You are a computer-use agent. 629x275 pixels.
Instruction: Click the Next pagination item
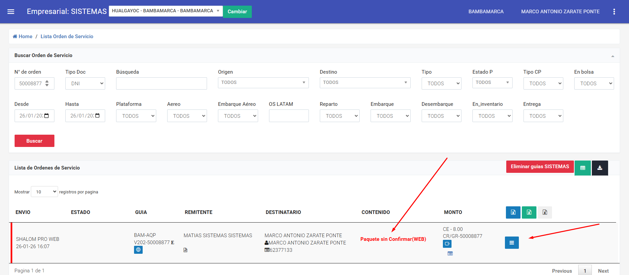603,271
